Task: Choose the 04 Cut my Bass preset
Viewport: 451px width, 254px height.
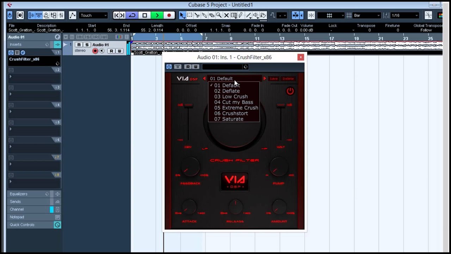Action: coord(234,102)
